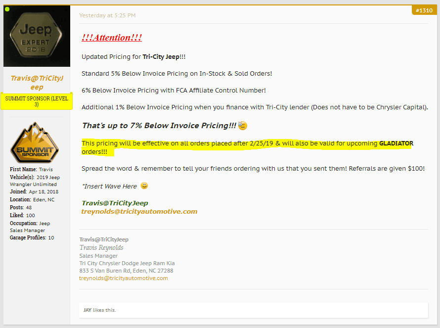Viewport: 440px width, 328px height.
Task: Click the green online status dot
Action: [x=7, y=9]
